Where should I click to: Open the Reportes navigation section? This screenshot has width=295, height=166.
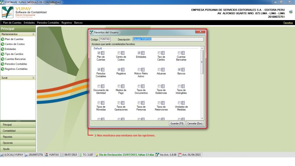(18, 137)
